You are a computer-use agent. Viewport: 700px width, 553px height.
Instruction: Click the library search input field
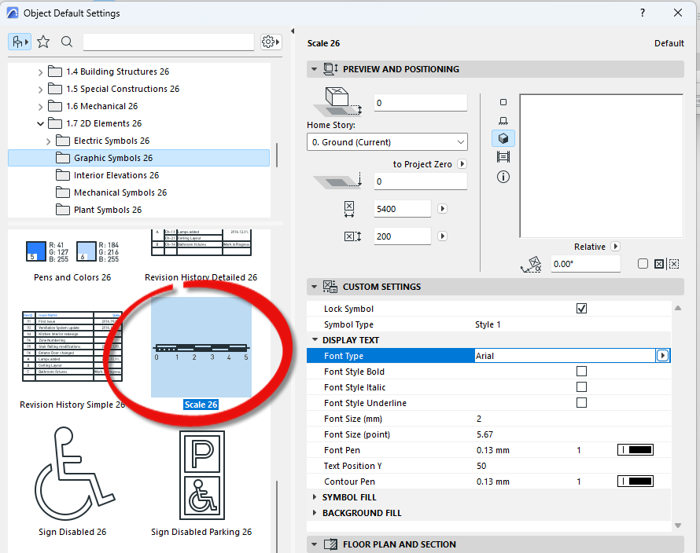click(x=169, y=42)
